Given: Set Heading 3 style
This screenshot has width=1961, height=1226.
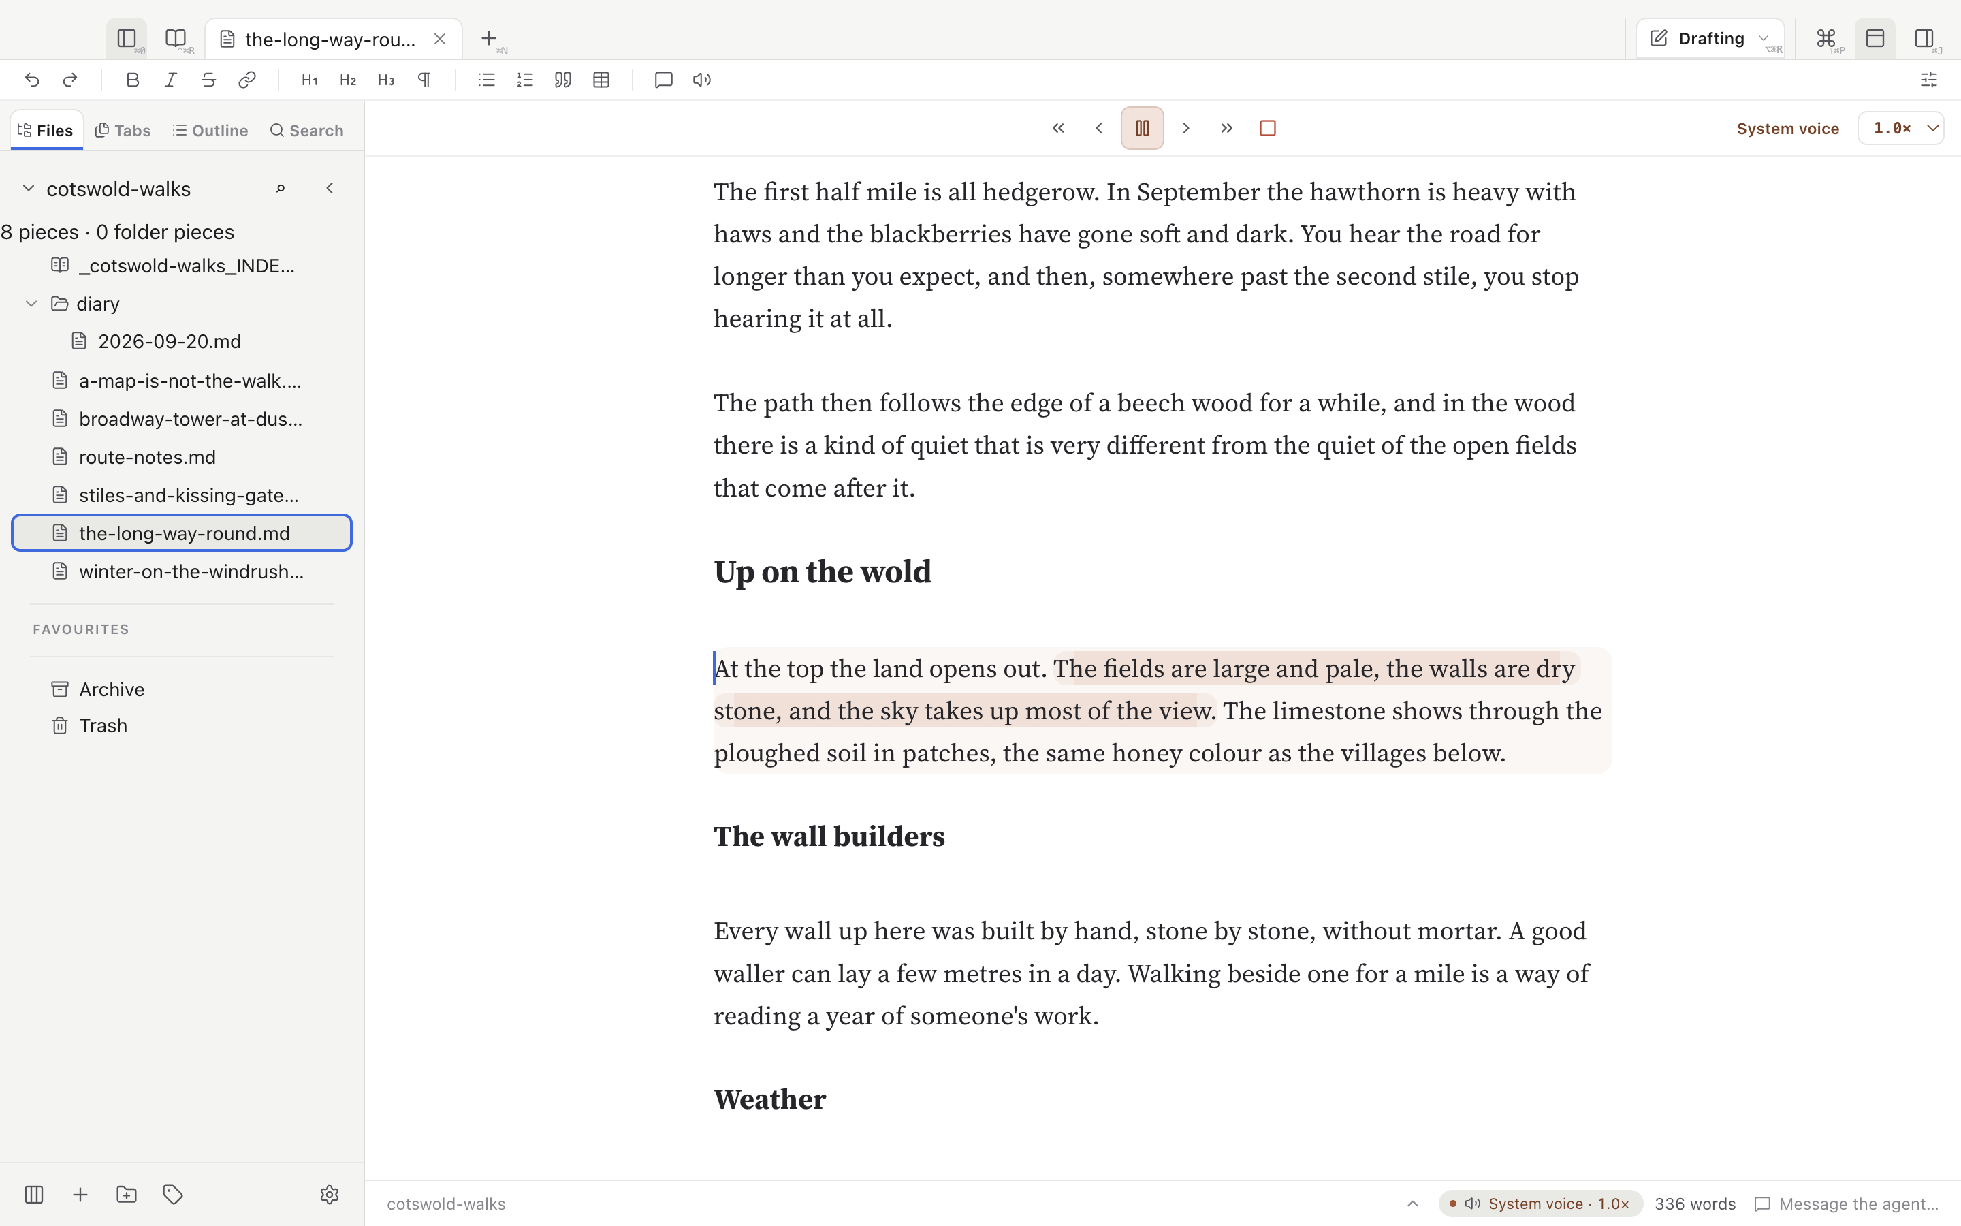Looking at the screenshot, I should pos(387,80).
